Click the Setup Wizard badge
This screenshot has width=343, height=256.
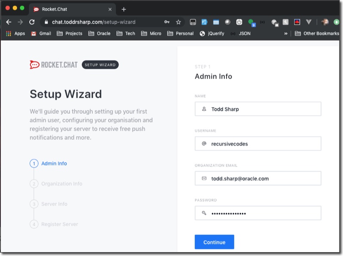point(100,65)
